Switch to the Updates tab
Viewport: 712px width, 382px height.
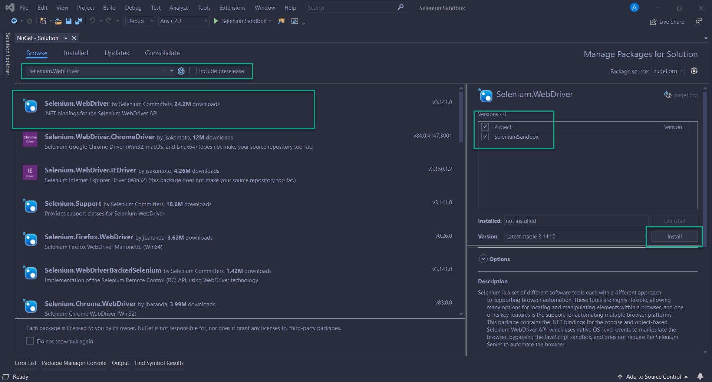tap(117, 53)
